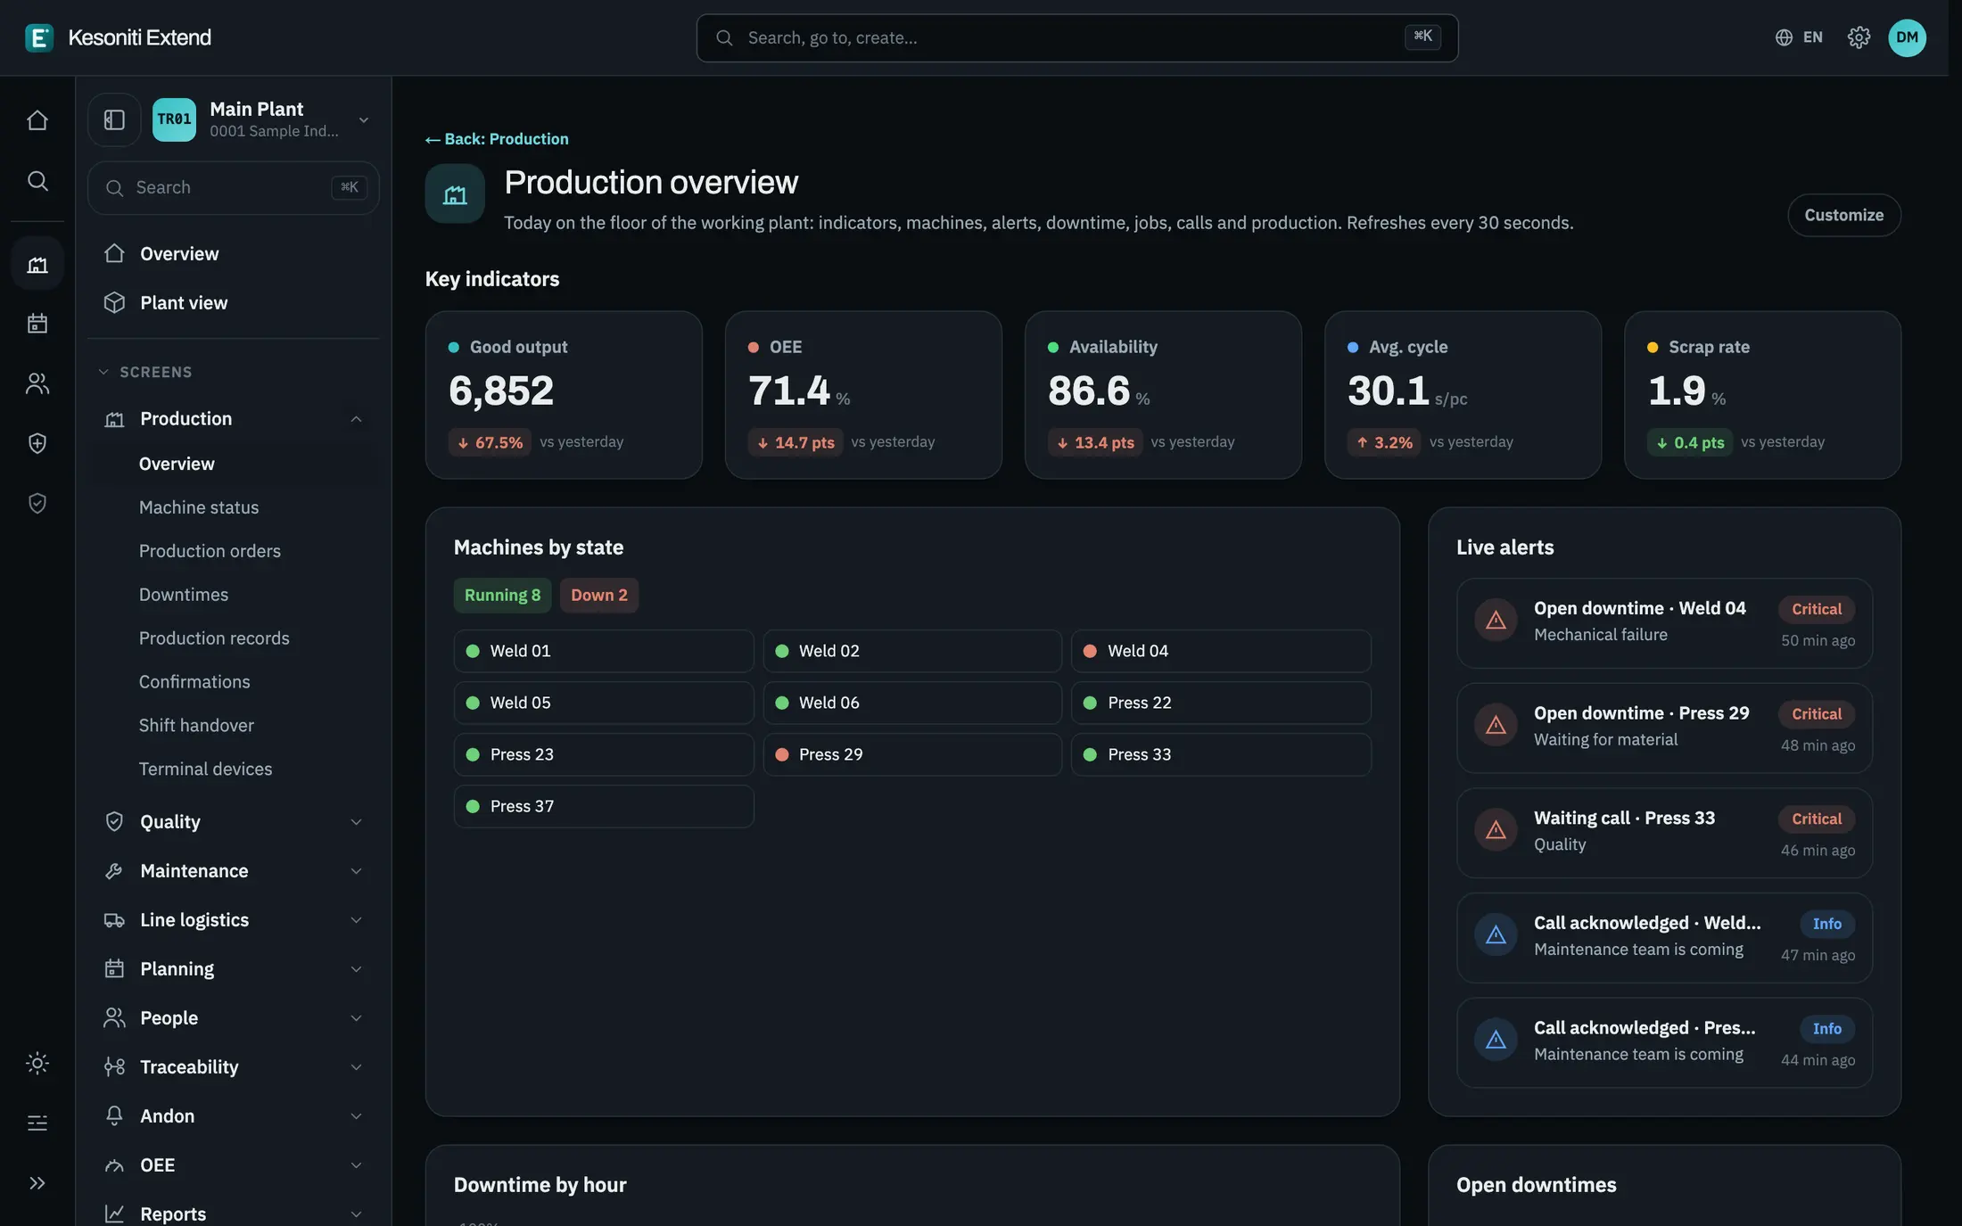Open Shift handover menu item

click(196, 725)
